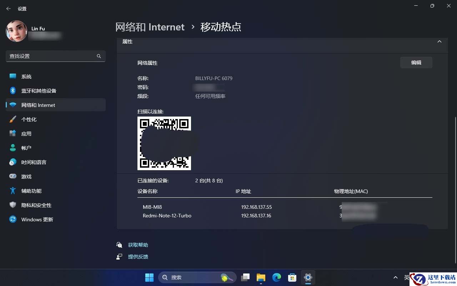Launch Microsoft Edge from the taskbar
The width and height of the screenshot is (457, 286).
click(277, 277)
